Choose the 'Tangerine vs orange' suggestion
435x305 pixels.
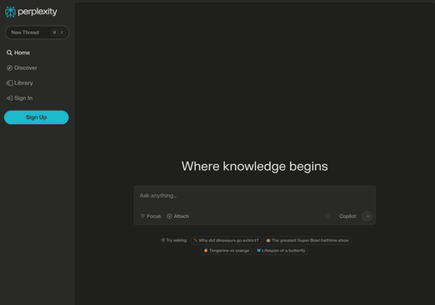click(x=227, y=251)
